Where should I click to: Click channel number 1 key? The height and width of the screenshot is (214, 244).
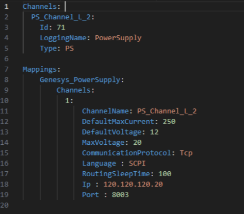click(67, 101)
